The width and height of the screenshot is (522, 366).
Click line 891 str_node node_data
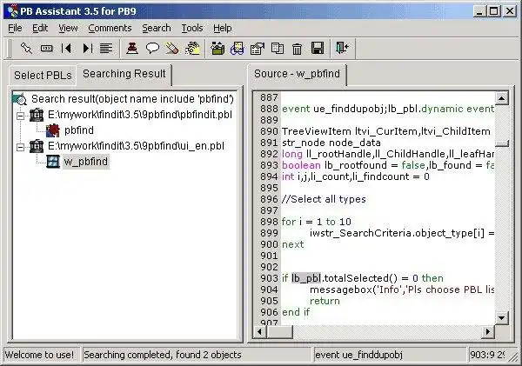(x=331, y=143)
